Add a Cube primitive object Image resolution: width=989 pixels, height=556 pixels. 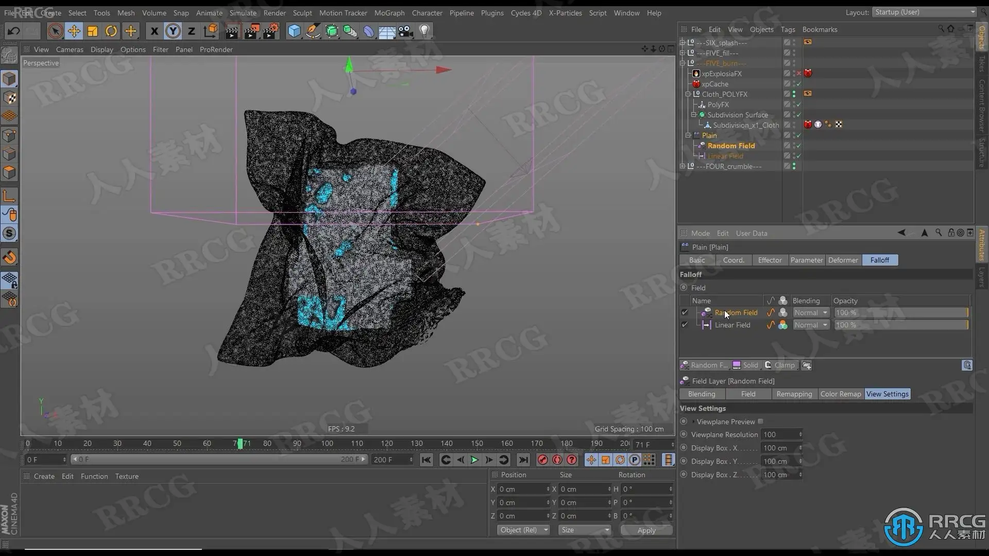pos(294,31)
